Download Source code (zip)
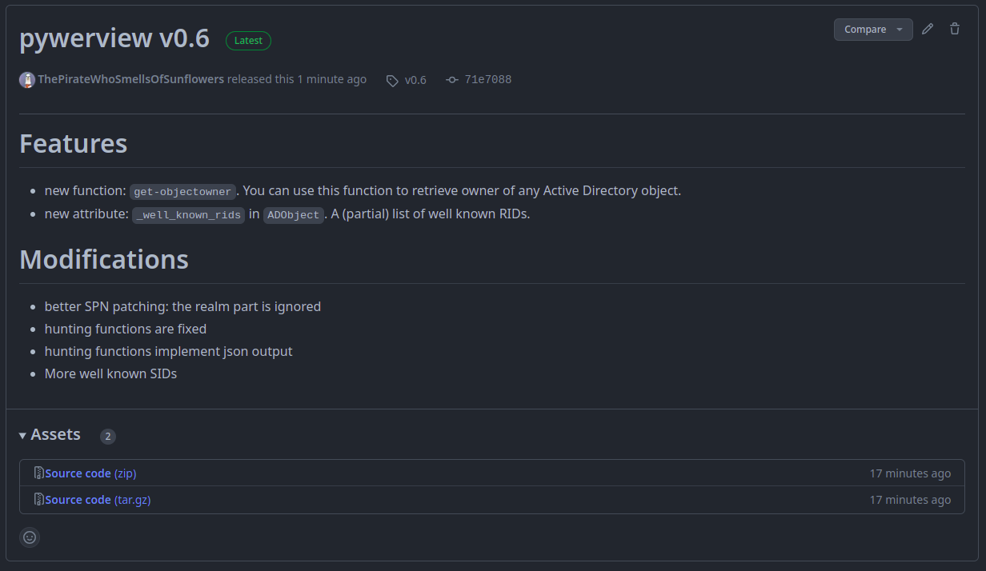Image resolution: width=986 pixels, height=571 pixels. point(90,473)
